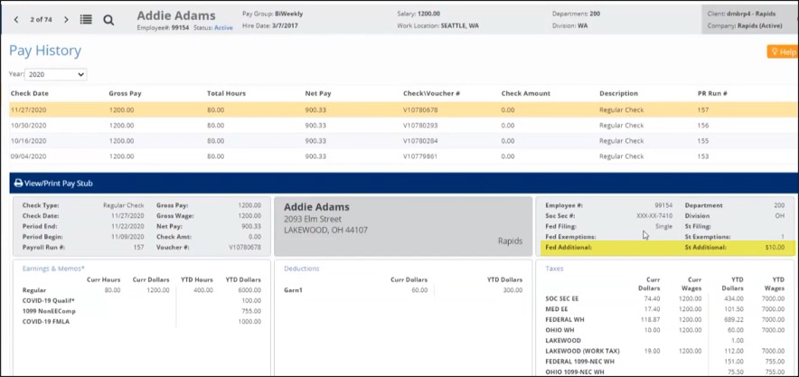Open the employee list icon
Image resolution: width=799 pixels, height=377 pixels.
[x=86, y=19]
